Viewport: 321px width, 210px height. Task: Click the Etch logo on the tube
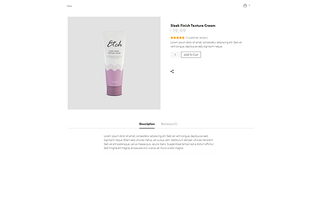(114, 44)
